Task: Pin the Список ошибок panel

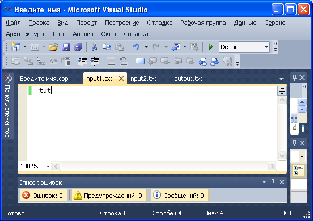Action: [273, 182]
